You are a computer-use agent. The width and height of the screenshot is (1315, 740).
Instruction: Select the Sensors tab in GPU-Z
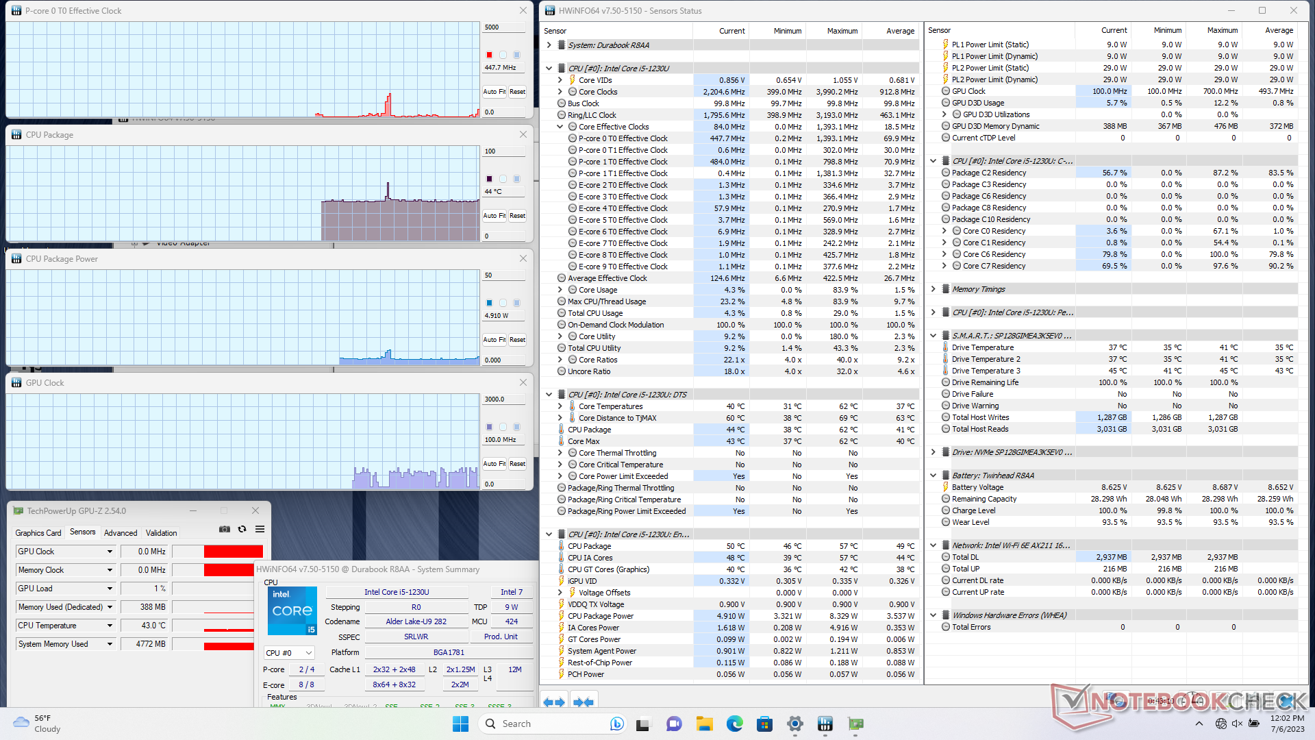click(x=83, y=532)
